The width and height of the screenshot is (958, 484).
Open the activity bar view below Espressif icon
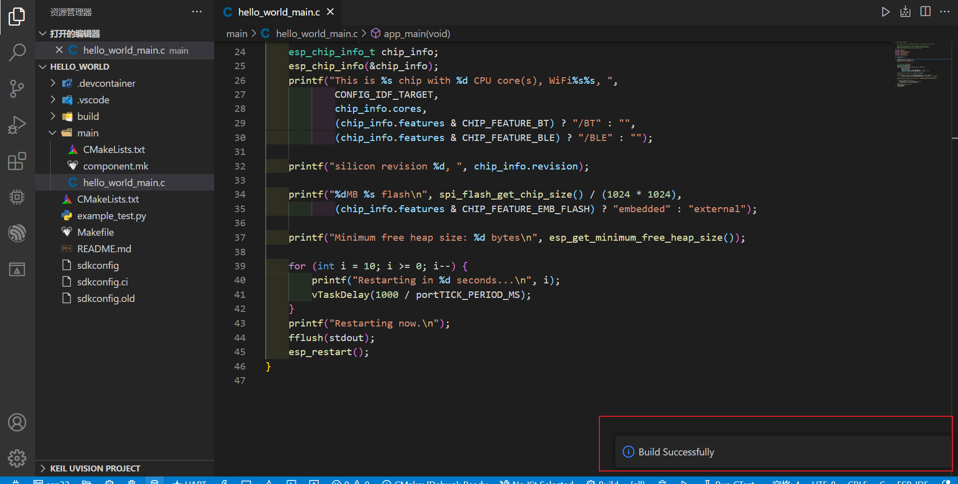(17, 270)
